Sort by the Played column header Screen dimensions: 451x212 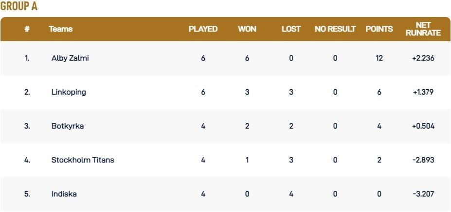[203, 29]
